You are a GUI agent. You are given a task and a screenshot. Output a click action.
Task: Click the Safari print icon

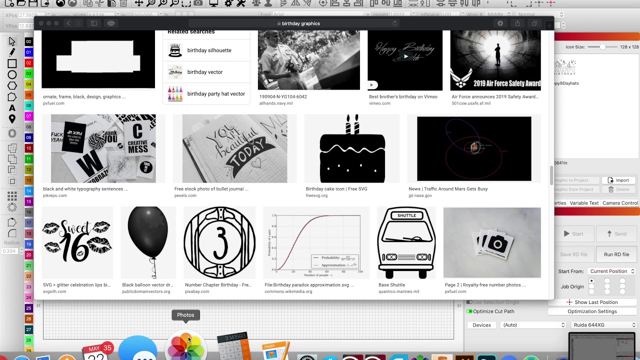(x=111, y=23)
